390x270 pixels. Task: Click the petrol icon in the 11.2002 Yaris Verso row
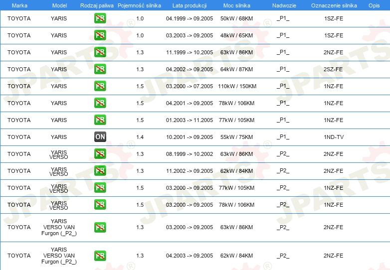100,171
